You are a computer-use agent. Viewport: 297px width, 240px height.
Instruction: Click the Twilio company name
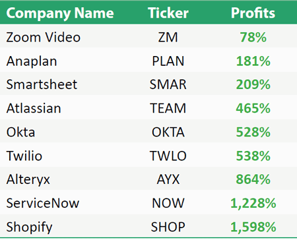coord(24,156)
